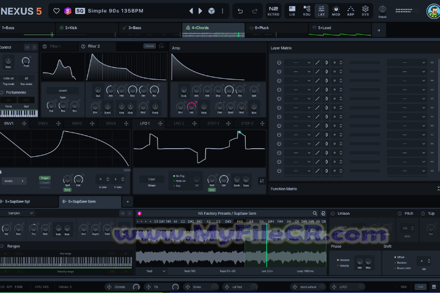Image resolution: width=440 pixels, height=293 pixels.
Task: Open the ARP arpeggiator page
Action: pyautogui.click(x=351, y=11)
